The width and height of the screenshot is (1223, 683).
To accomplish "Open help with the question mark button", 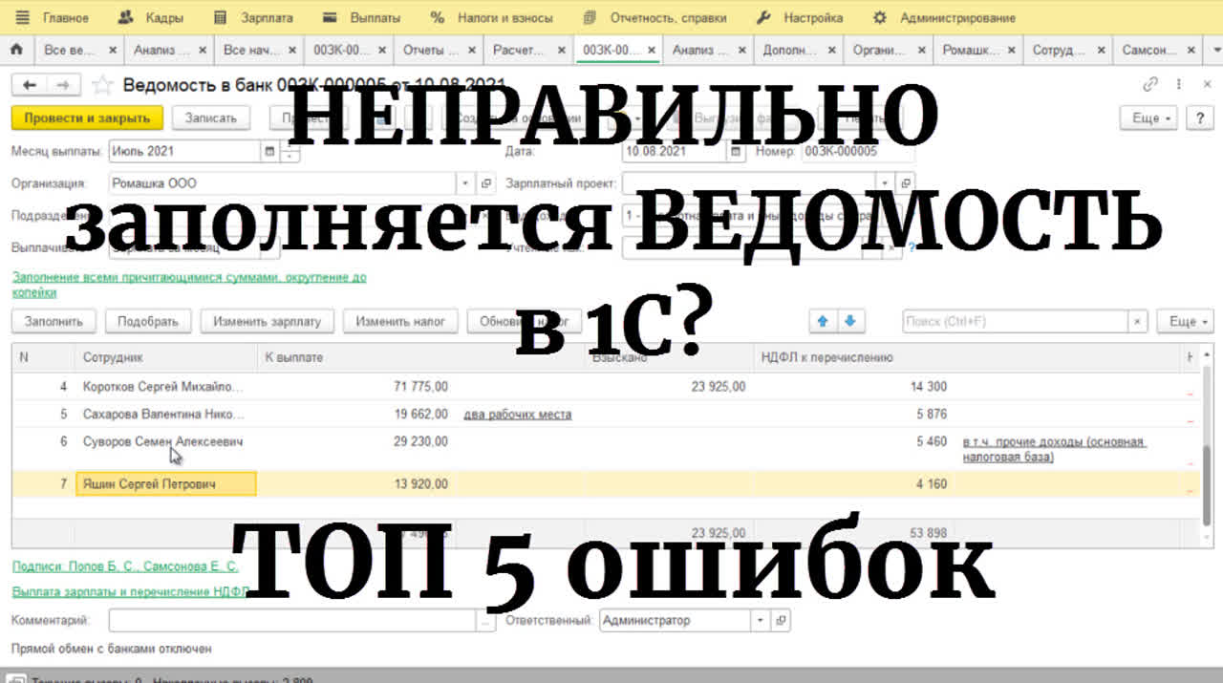I will click(1198, 117).
